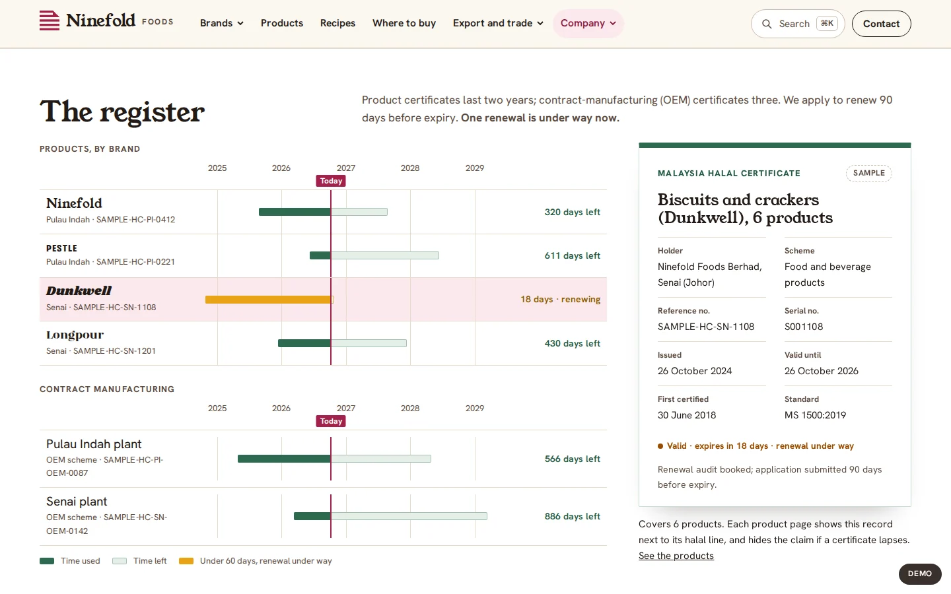Click the Ninefold certificate timeline bar
Viewport: 951px width, 594px height.
[323, 212]
